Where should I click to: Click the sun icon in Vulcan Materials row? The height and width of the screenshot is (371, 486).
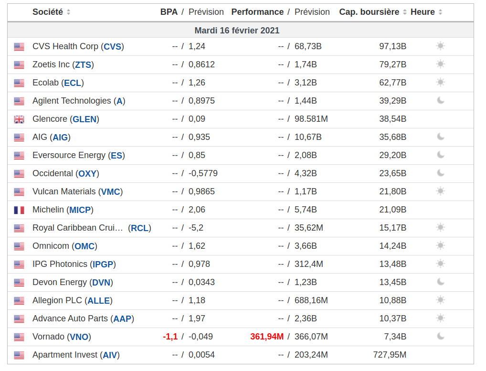tap(440, 191)
